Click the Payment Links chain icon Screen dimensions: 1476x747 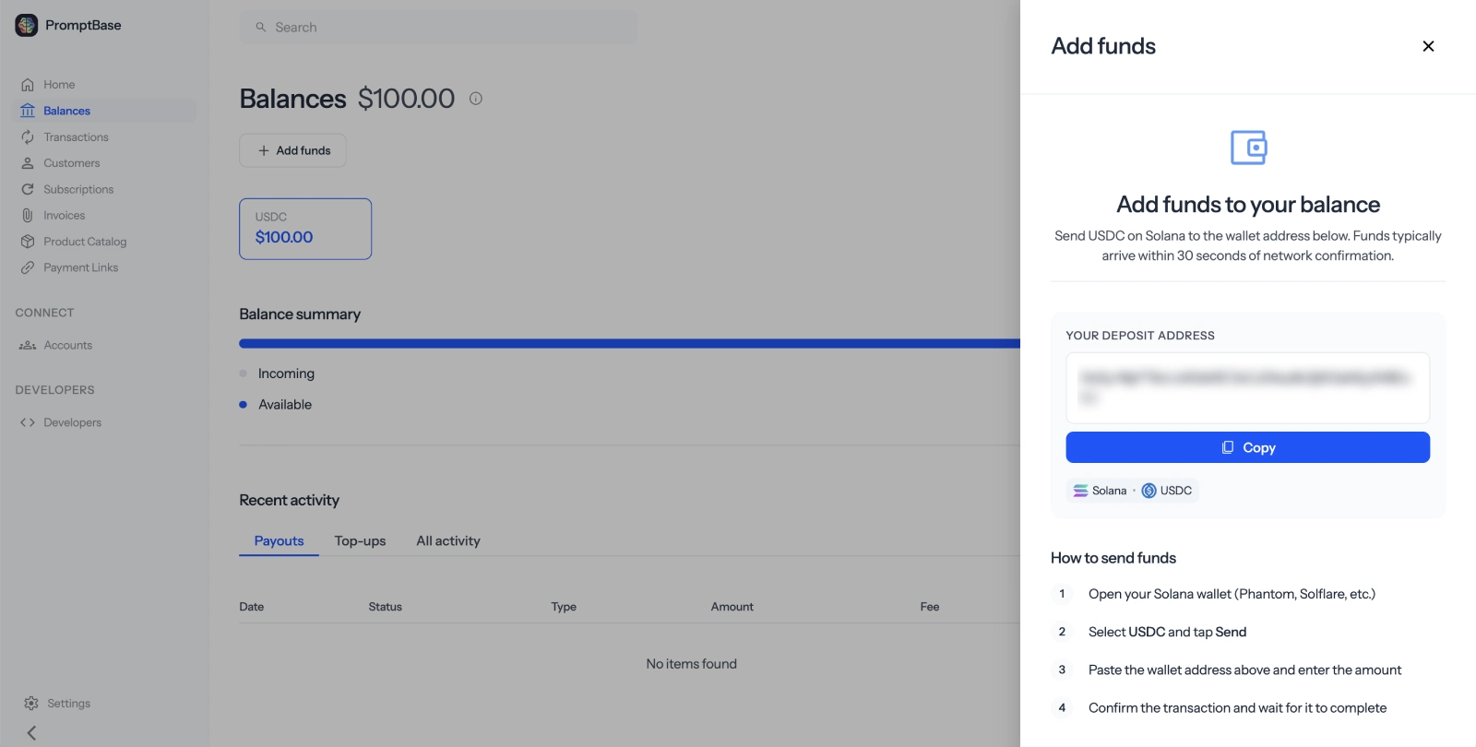point(28,267)
